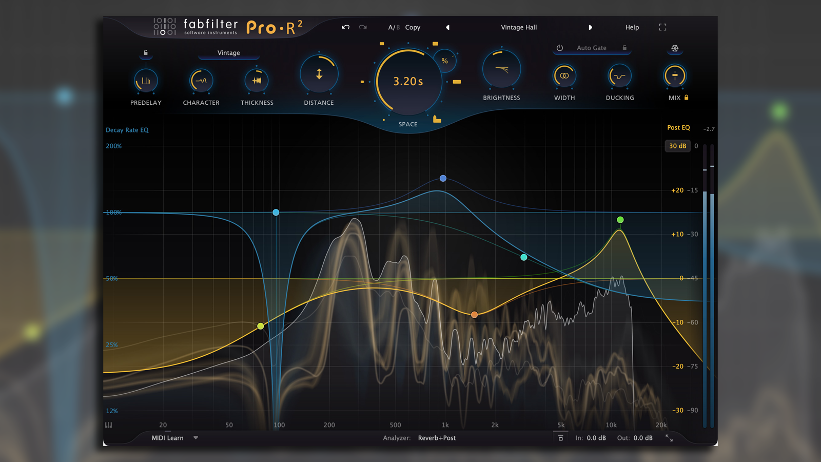Click the 20k frequency axis label
Viewport: 821px width, 462px height.
(661, 425)
